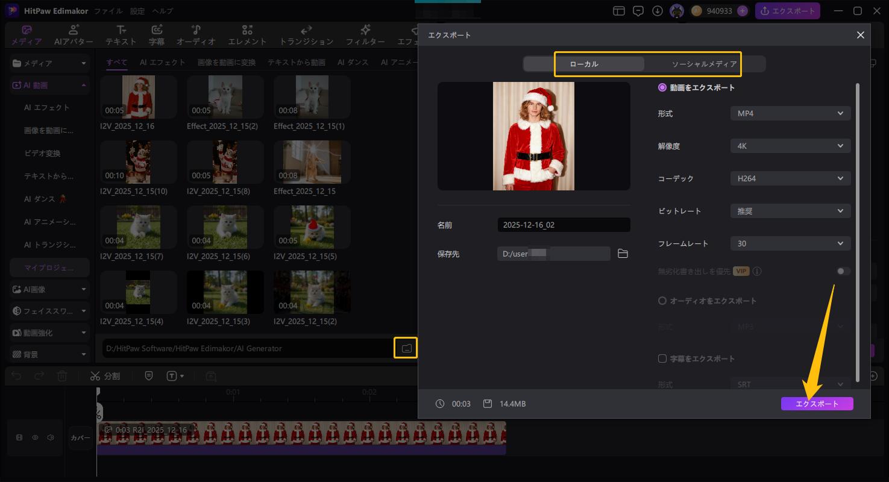Open the 4K resolution dropdown
The height and width of the screenshot is (482, 889).
click(x=790, y=146)
